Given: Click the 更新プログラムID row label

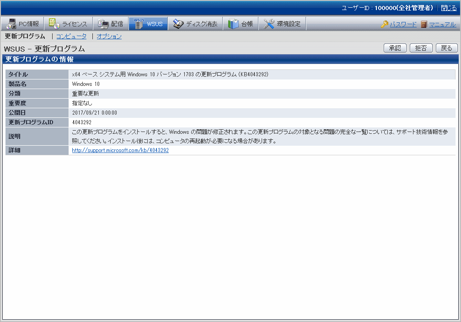Looking at the screenshot, I should tap(37, 122).
